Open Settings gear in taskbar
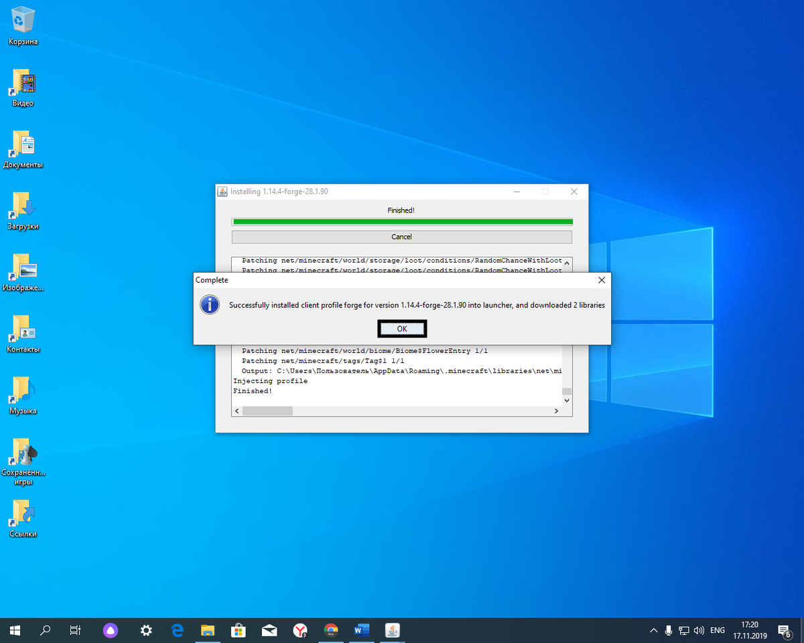 146,630
